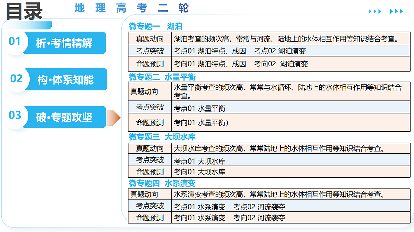Viewport: 414px width, 232px height.
Task: Click the text 考点02 湖泊演变
Action: (x=280, y=51)
